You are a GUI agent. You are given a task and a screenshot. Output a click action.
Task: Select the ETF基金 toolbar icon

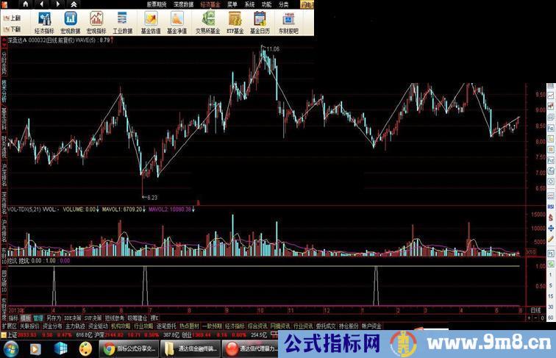[236, 21]
